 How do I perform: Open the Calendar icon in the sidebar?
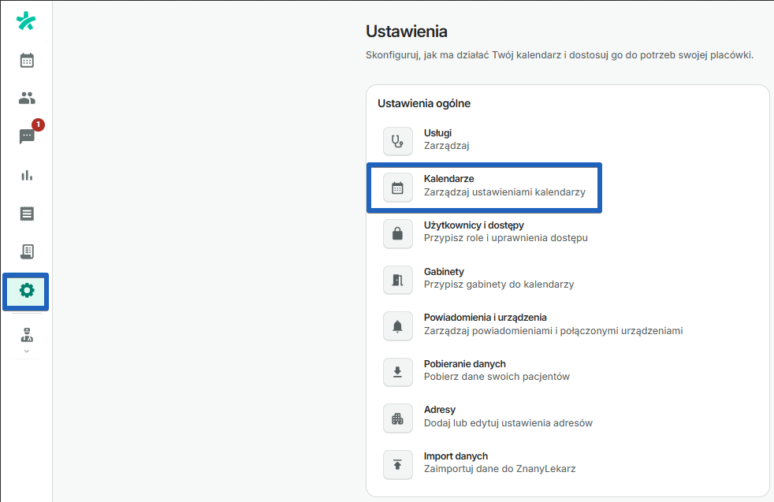[26, 60]
